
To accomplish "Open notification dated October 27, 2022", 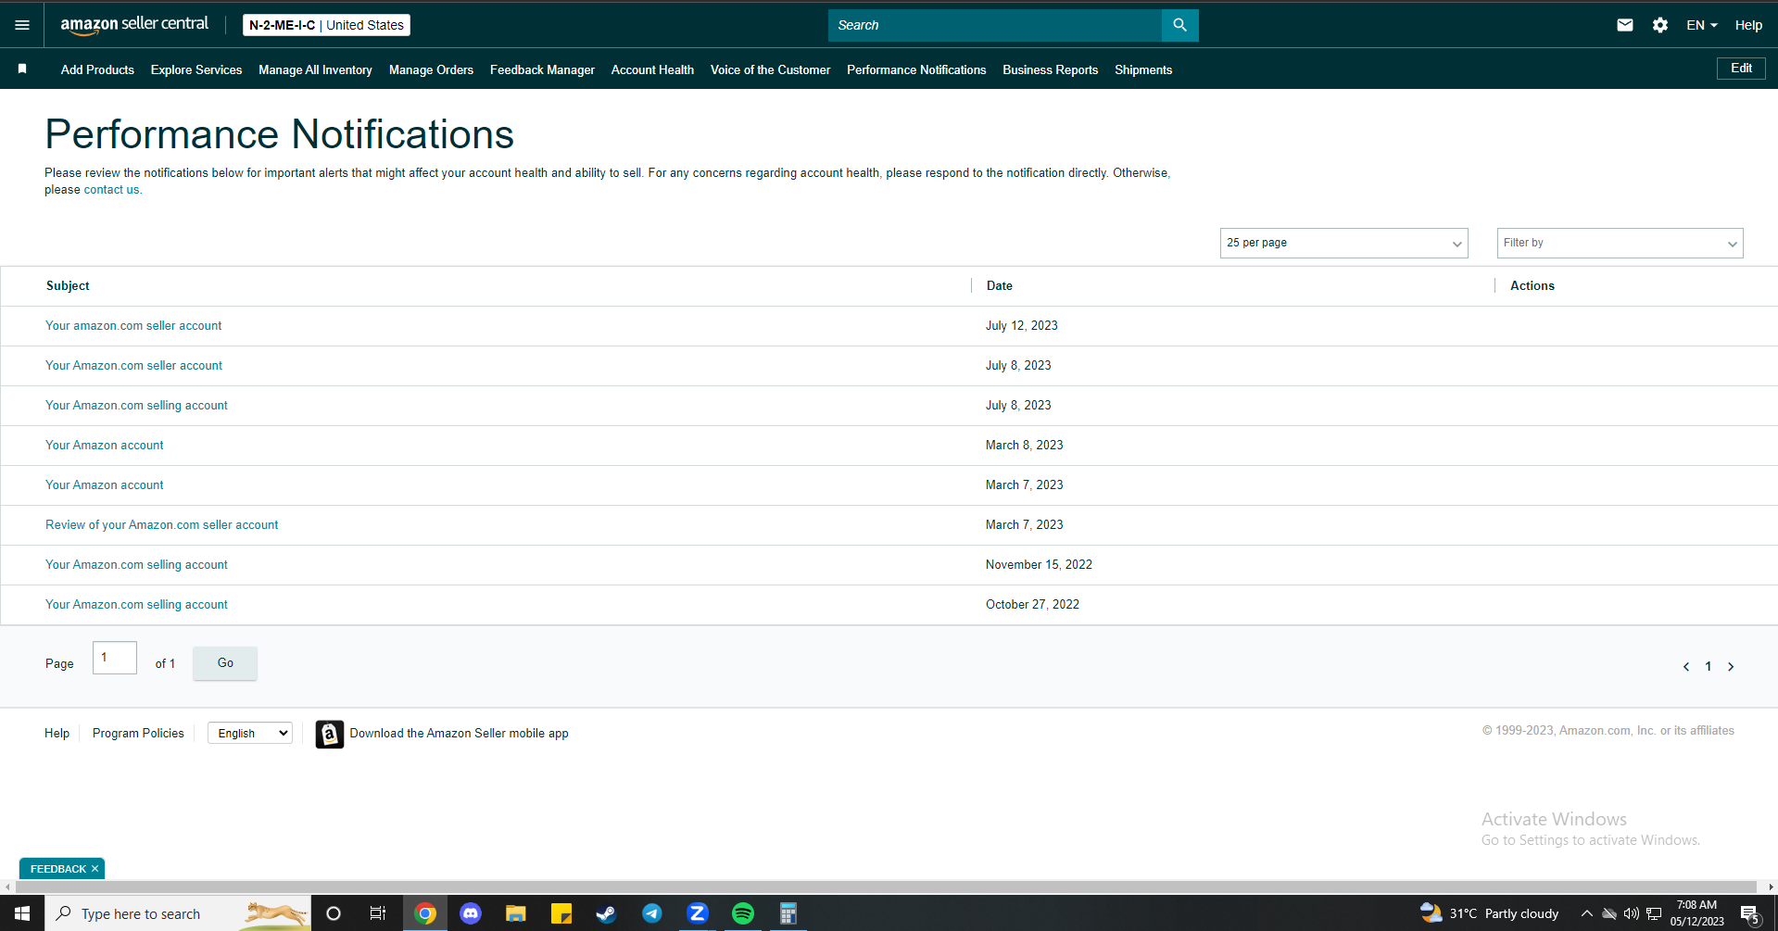I will pos(136,605).
